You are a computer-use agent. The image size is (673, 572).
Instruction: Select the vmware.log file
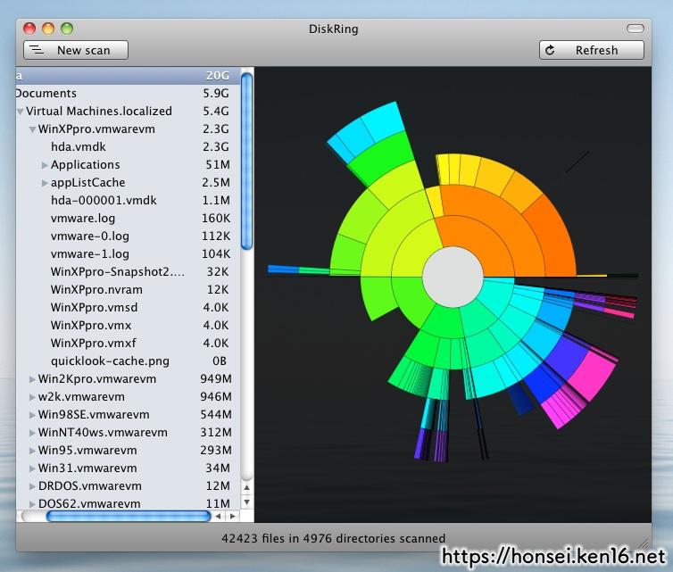coord(83,219)
